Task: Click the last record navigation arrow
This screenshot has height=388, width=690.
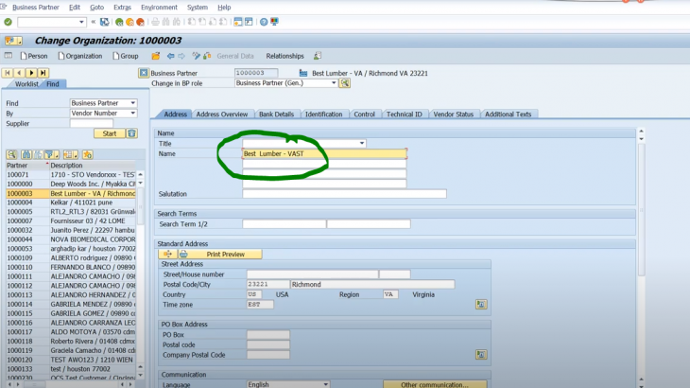Action: 43,73
